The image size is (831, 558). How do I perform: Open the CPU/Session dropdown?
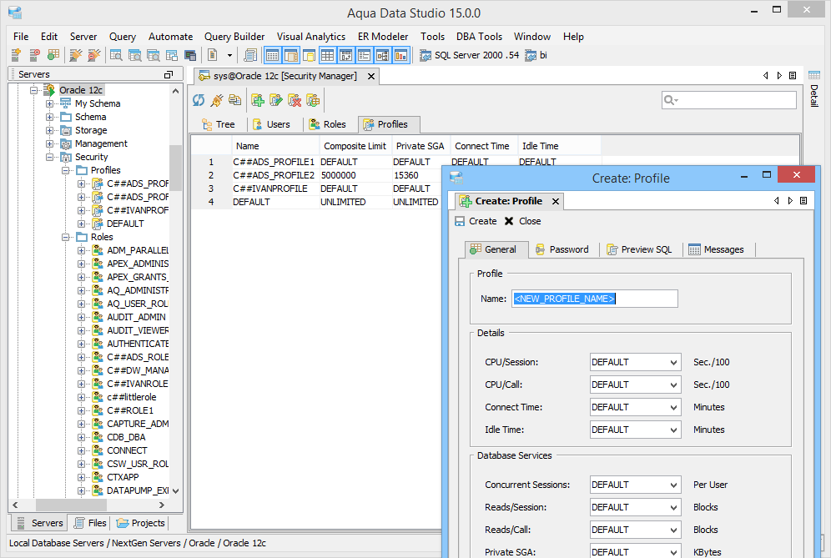click(636, 363)
